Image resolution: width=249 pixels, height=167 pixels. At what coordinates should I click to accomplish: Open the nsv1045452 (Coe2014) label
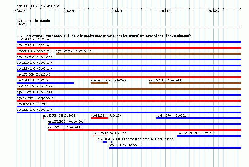pyautogui.click(x=65, y=127)
